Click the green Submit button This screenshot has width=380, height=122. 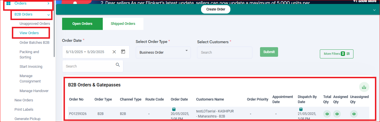269,52
